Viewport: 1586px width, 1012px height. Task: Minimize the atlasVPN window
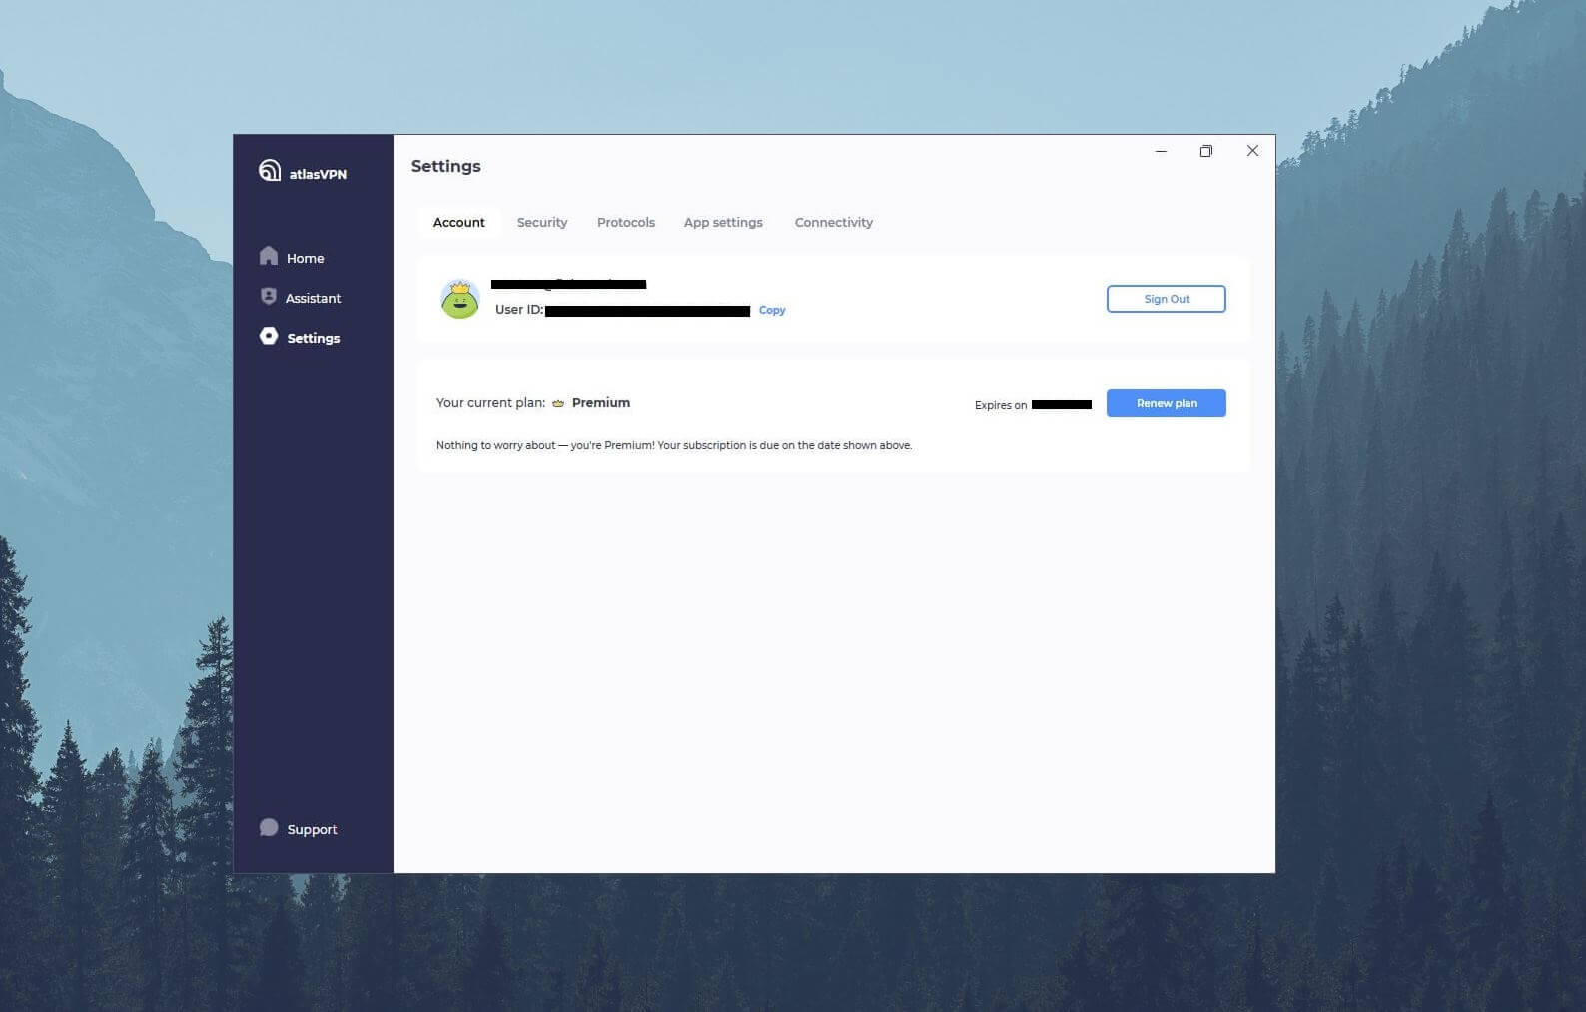[x=1161, y=151]
